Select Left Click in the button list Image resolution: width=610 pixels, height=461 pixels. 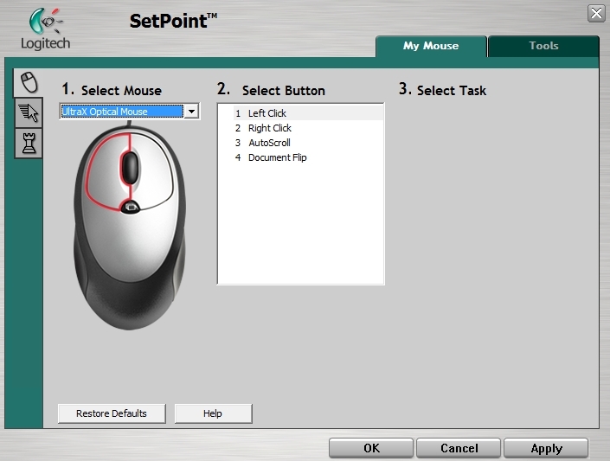[x=266, y=113]
